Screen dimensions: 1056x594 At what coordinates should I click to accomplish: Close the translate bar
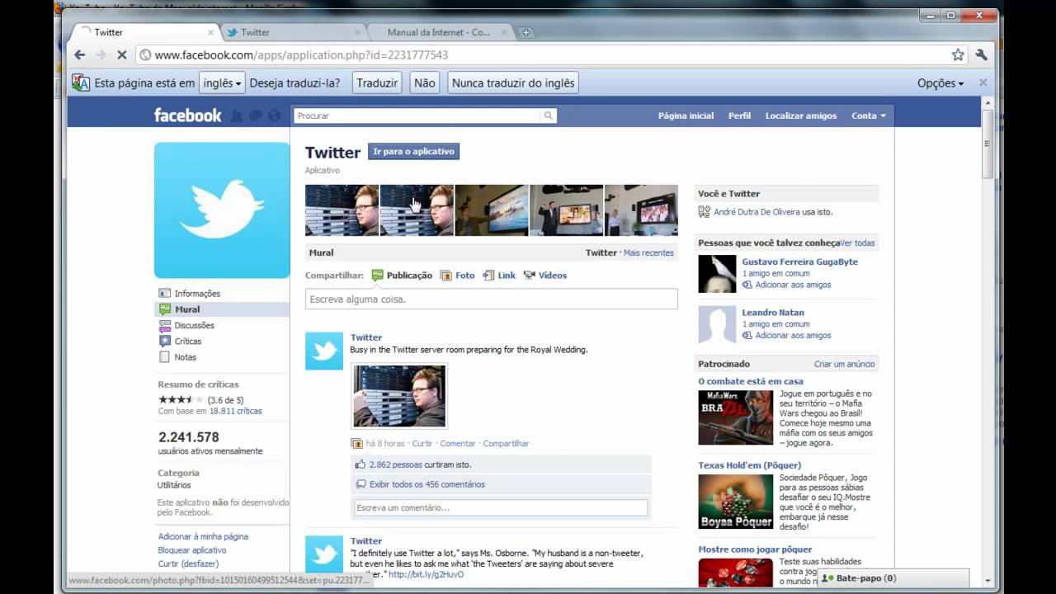[983, 82]
